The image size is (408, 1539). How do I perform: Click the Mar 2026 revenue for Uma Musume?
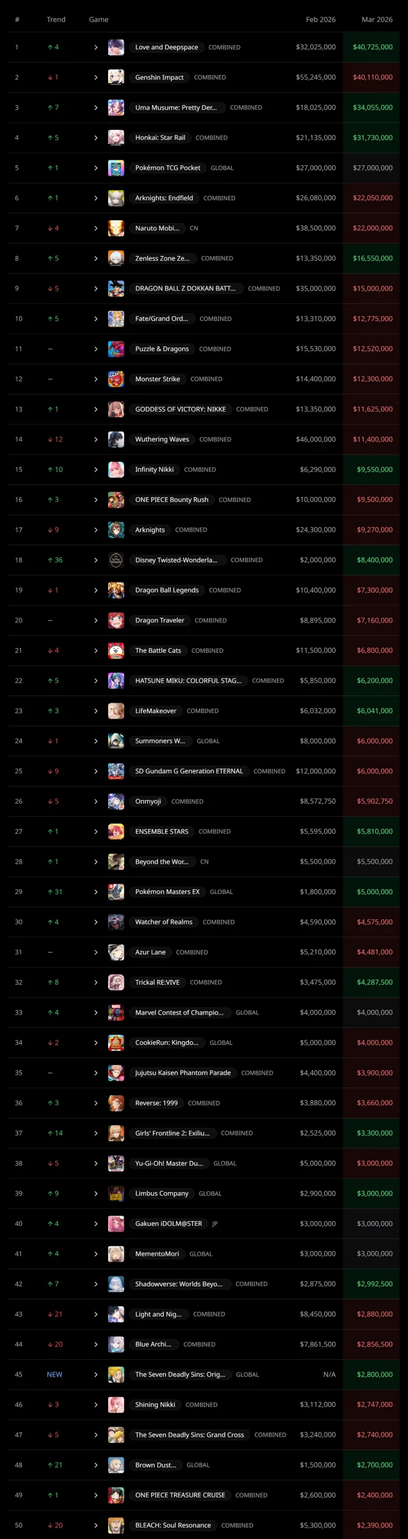(373, 108)
